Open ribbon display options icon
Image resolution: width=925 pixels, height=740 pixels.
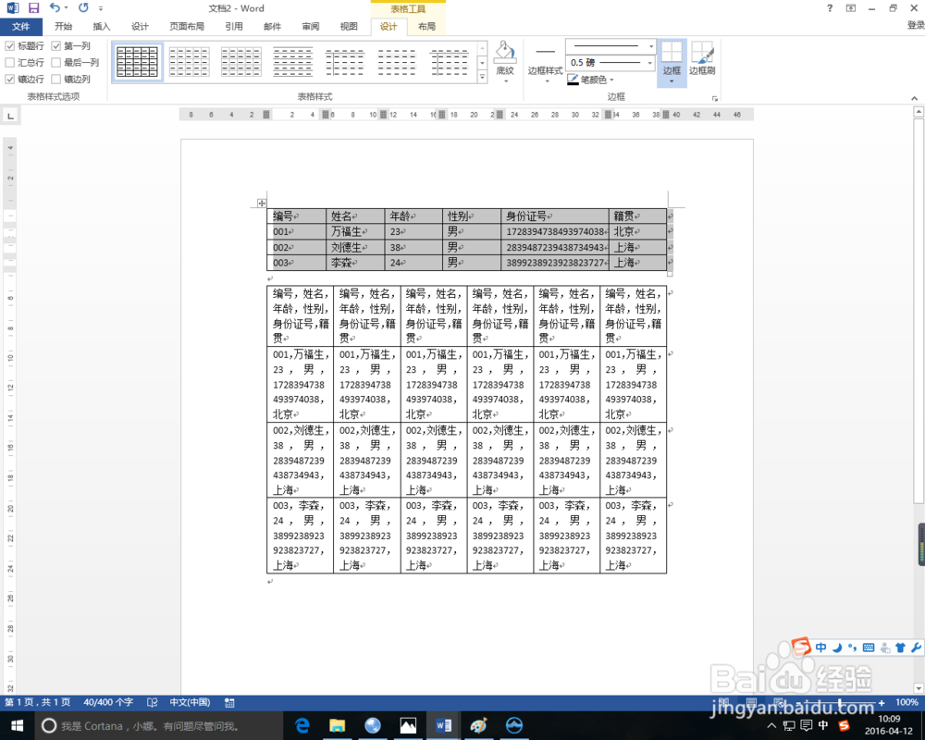[851, 8]
